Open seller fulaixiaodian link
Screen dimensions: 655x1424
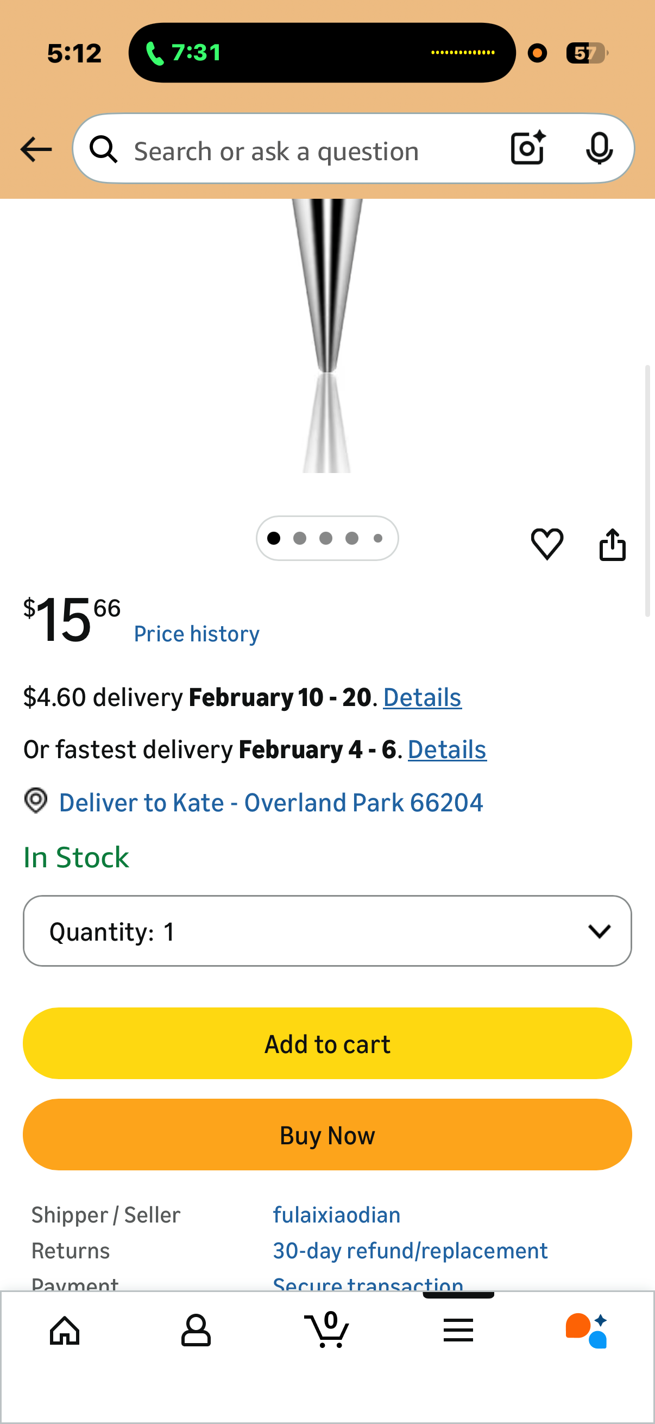[x=336, y=1215]
